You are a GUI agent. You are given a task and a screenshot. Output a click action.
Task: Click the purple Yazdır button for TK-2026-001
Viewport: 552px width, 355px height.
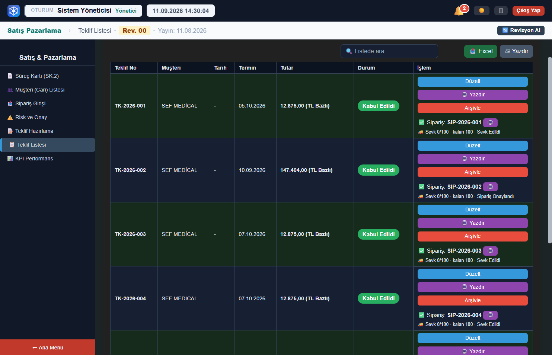473,95
